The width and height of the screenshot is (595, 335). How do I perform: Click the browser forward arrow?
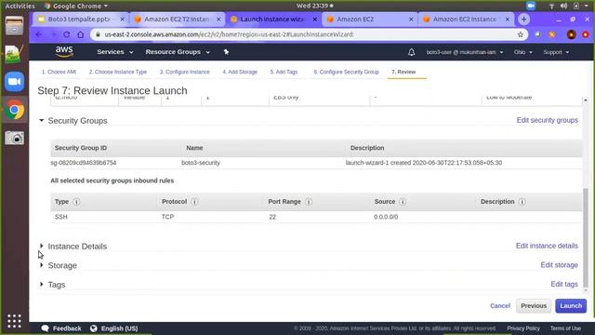pyautogui.click(x=53, y=34)
